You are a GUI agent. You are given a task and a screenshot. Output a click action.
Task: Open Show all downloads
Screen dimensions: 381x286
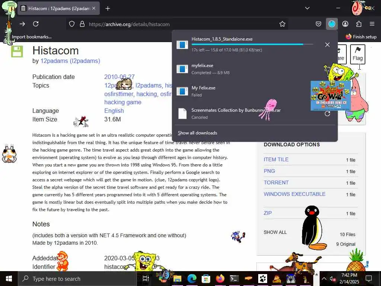point(197,133)
